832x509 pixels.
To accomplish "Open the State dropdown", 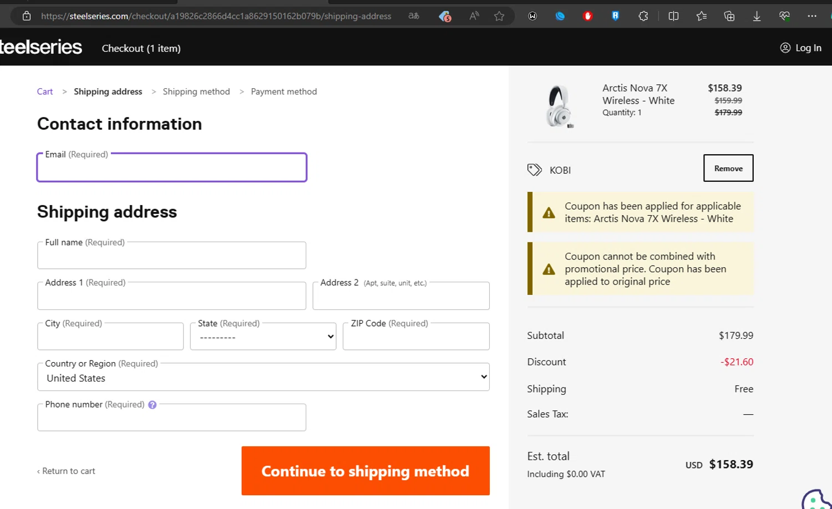I will (263, 337).
